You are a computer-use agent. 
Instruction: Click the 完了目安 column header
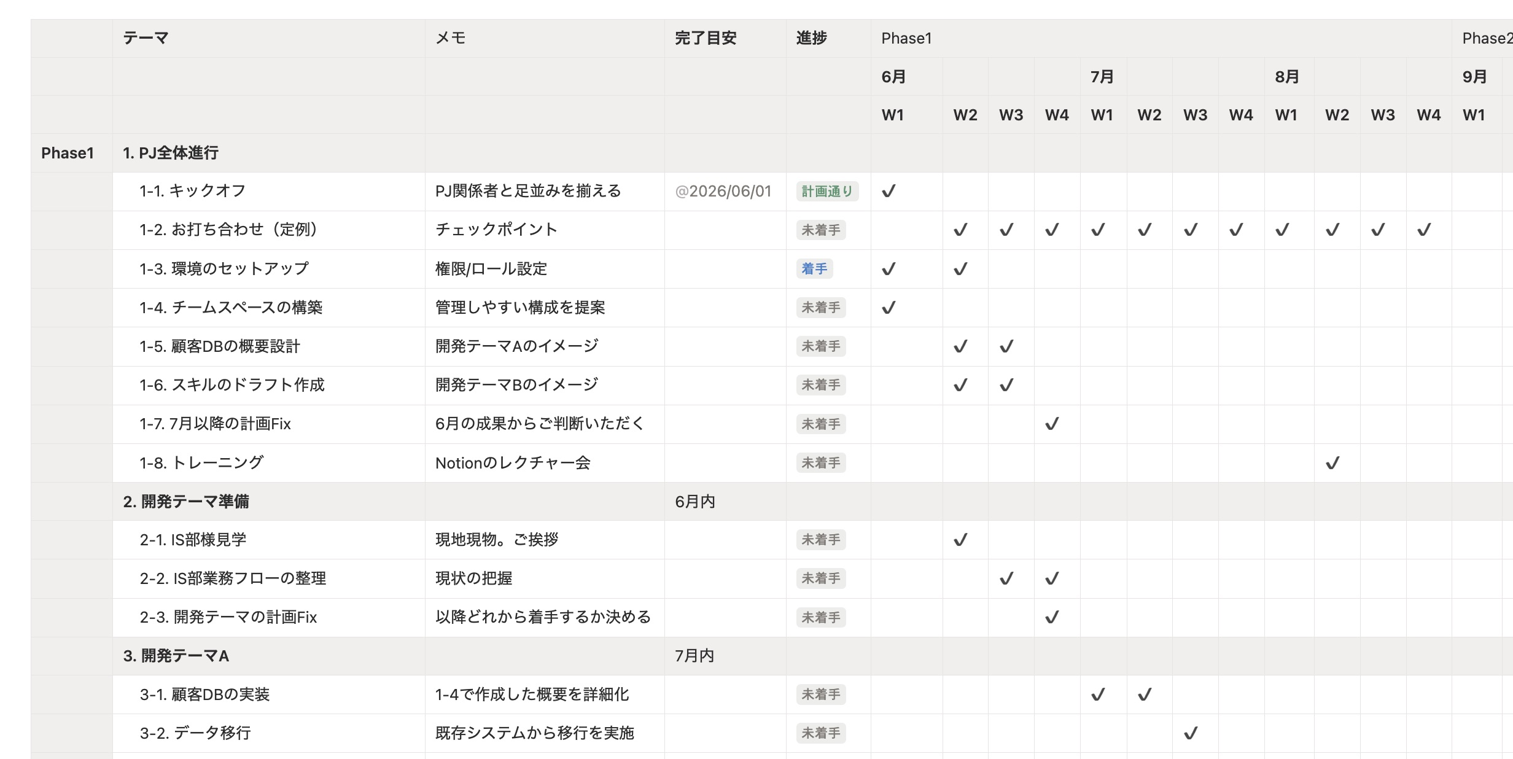(725, 38)
